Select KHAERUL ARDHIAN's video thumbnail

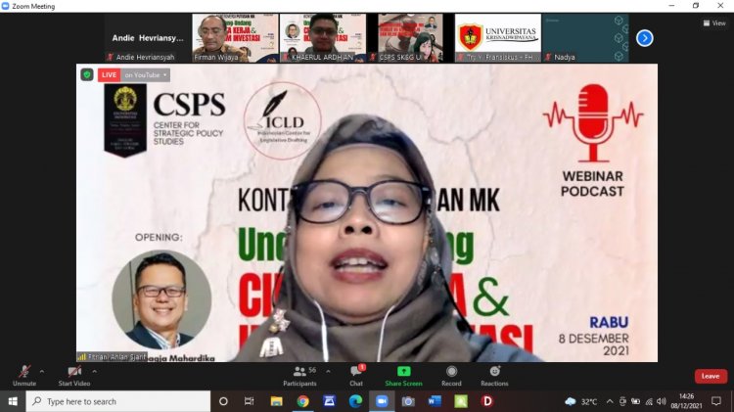pyautogui.click(x=323, y=38)
